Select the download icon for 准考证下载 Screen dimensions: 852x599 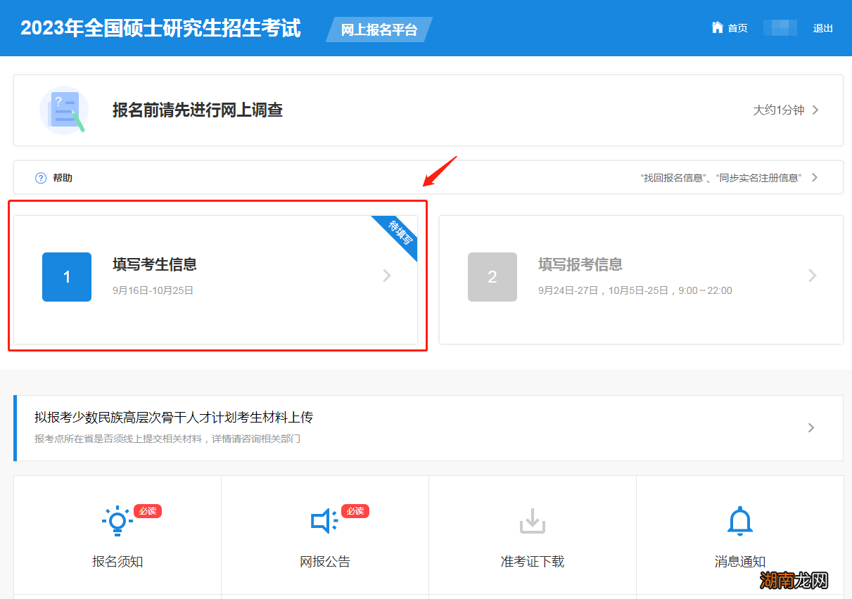532,521
